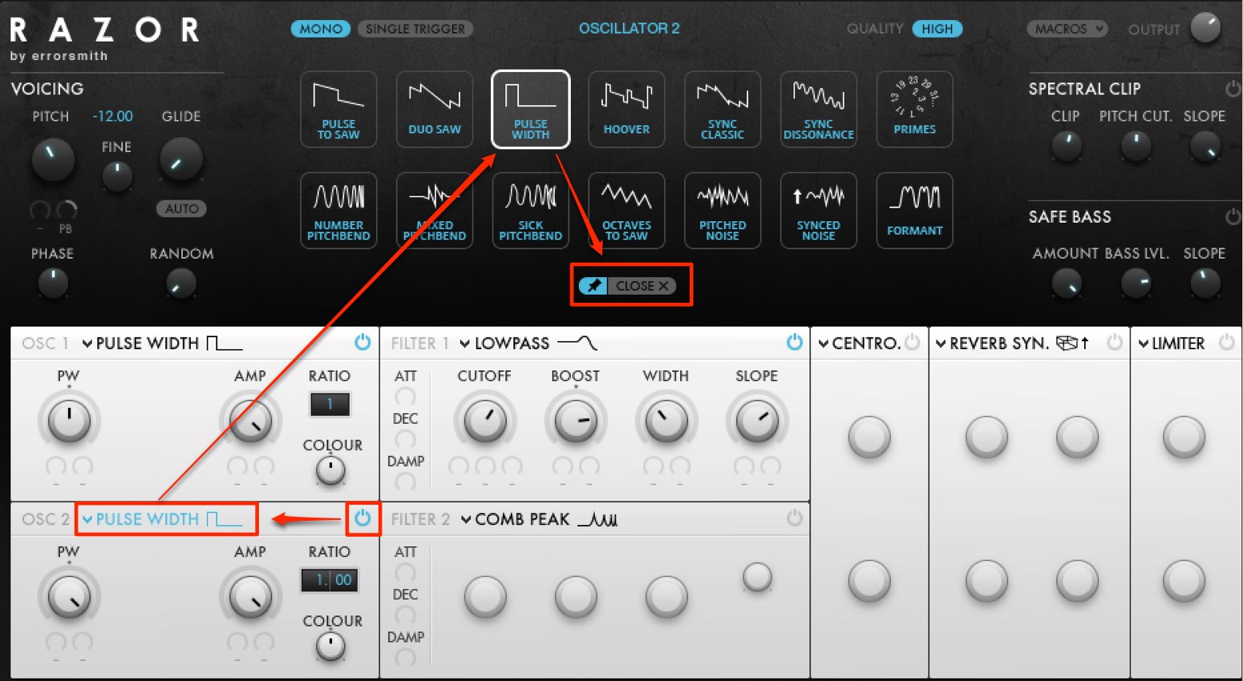1243x681 pixels.
Task: Select the Pulse to Saw oscillator type
Action: pos(338,109)
